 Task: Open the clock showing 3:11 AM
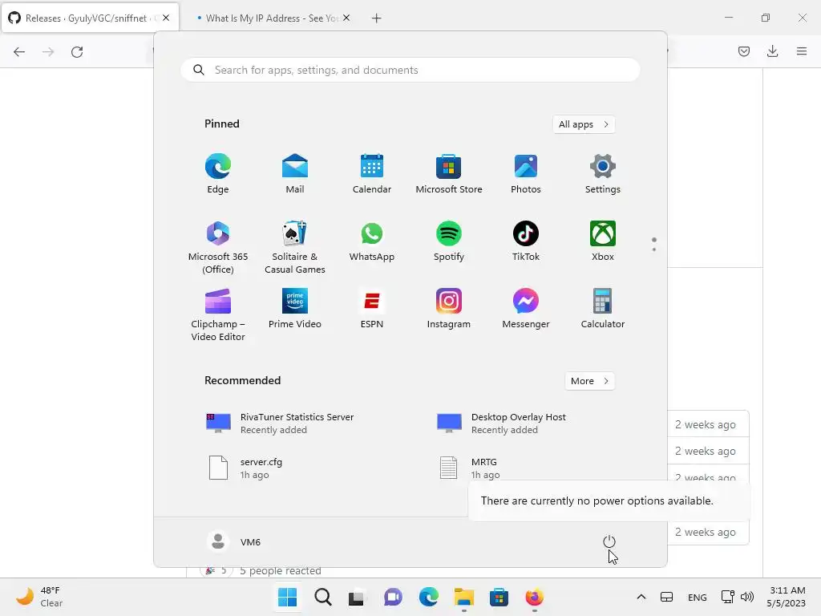coord(786,597)
